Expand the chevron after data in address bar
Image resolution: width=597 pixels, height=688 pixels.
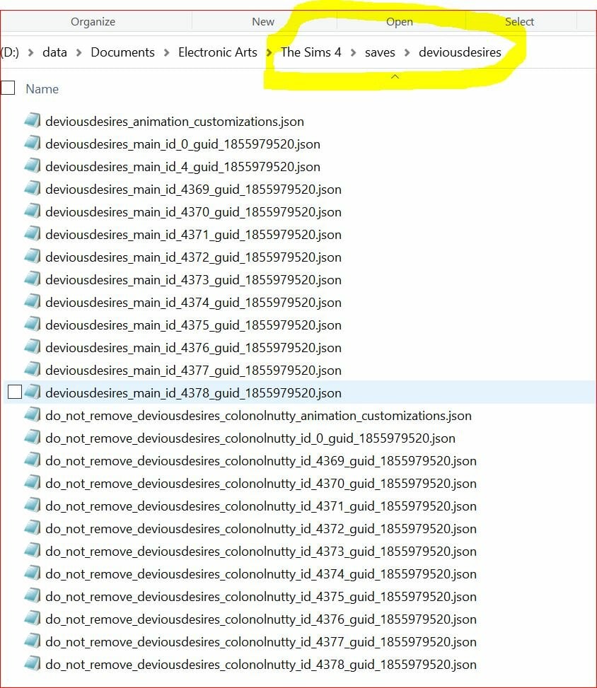coord(79,52)
